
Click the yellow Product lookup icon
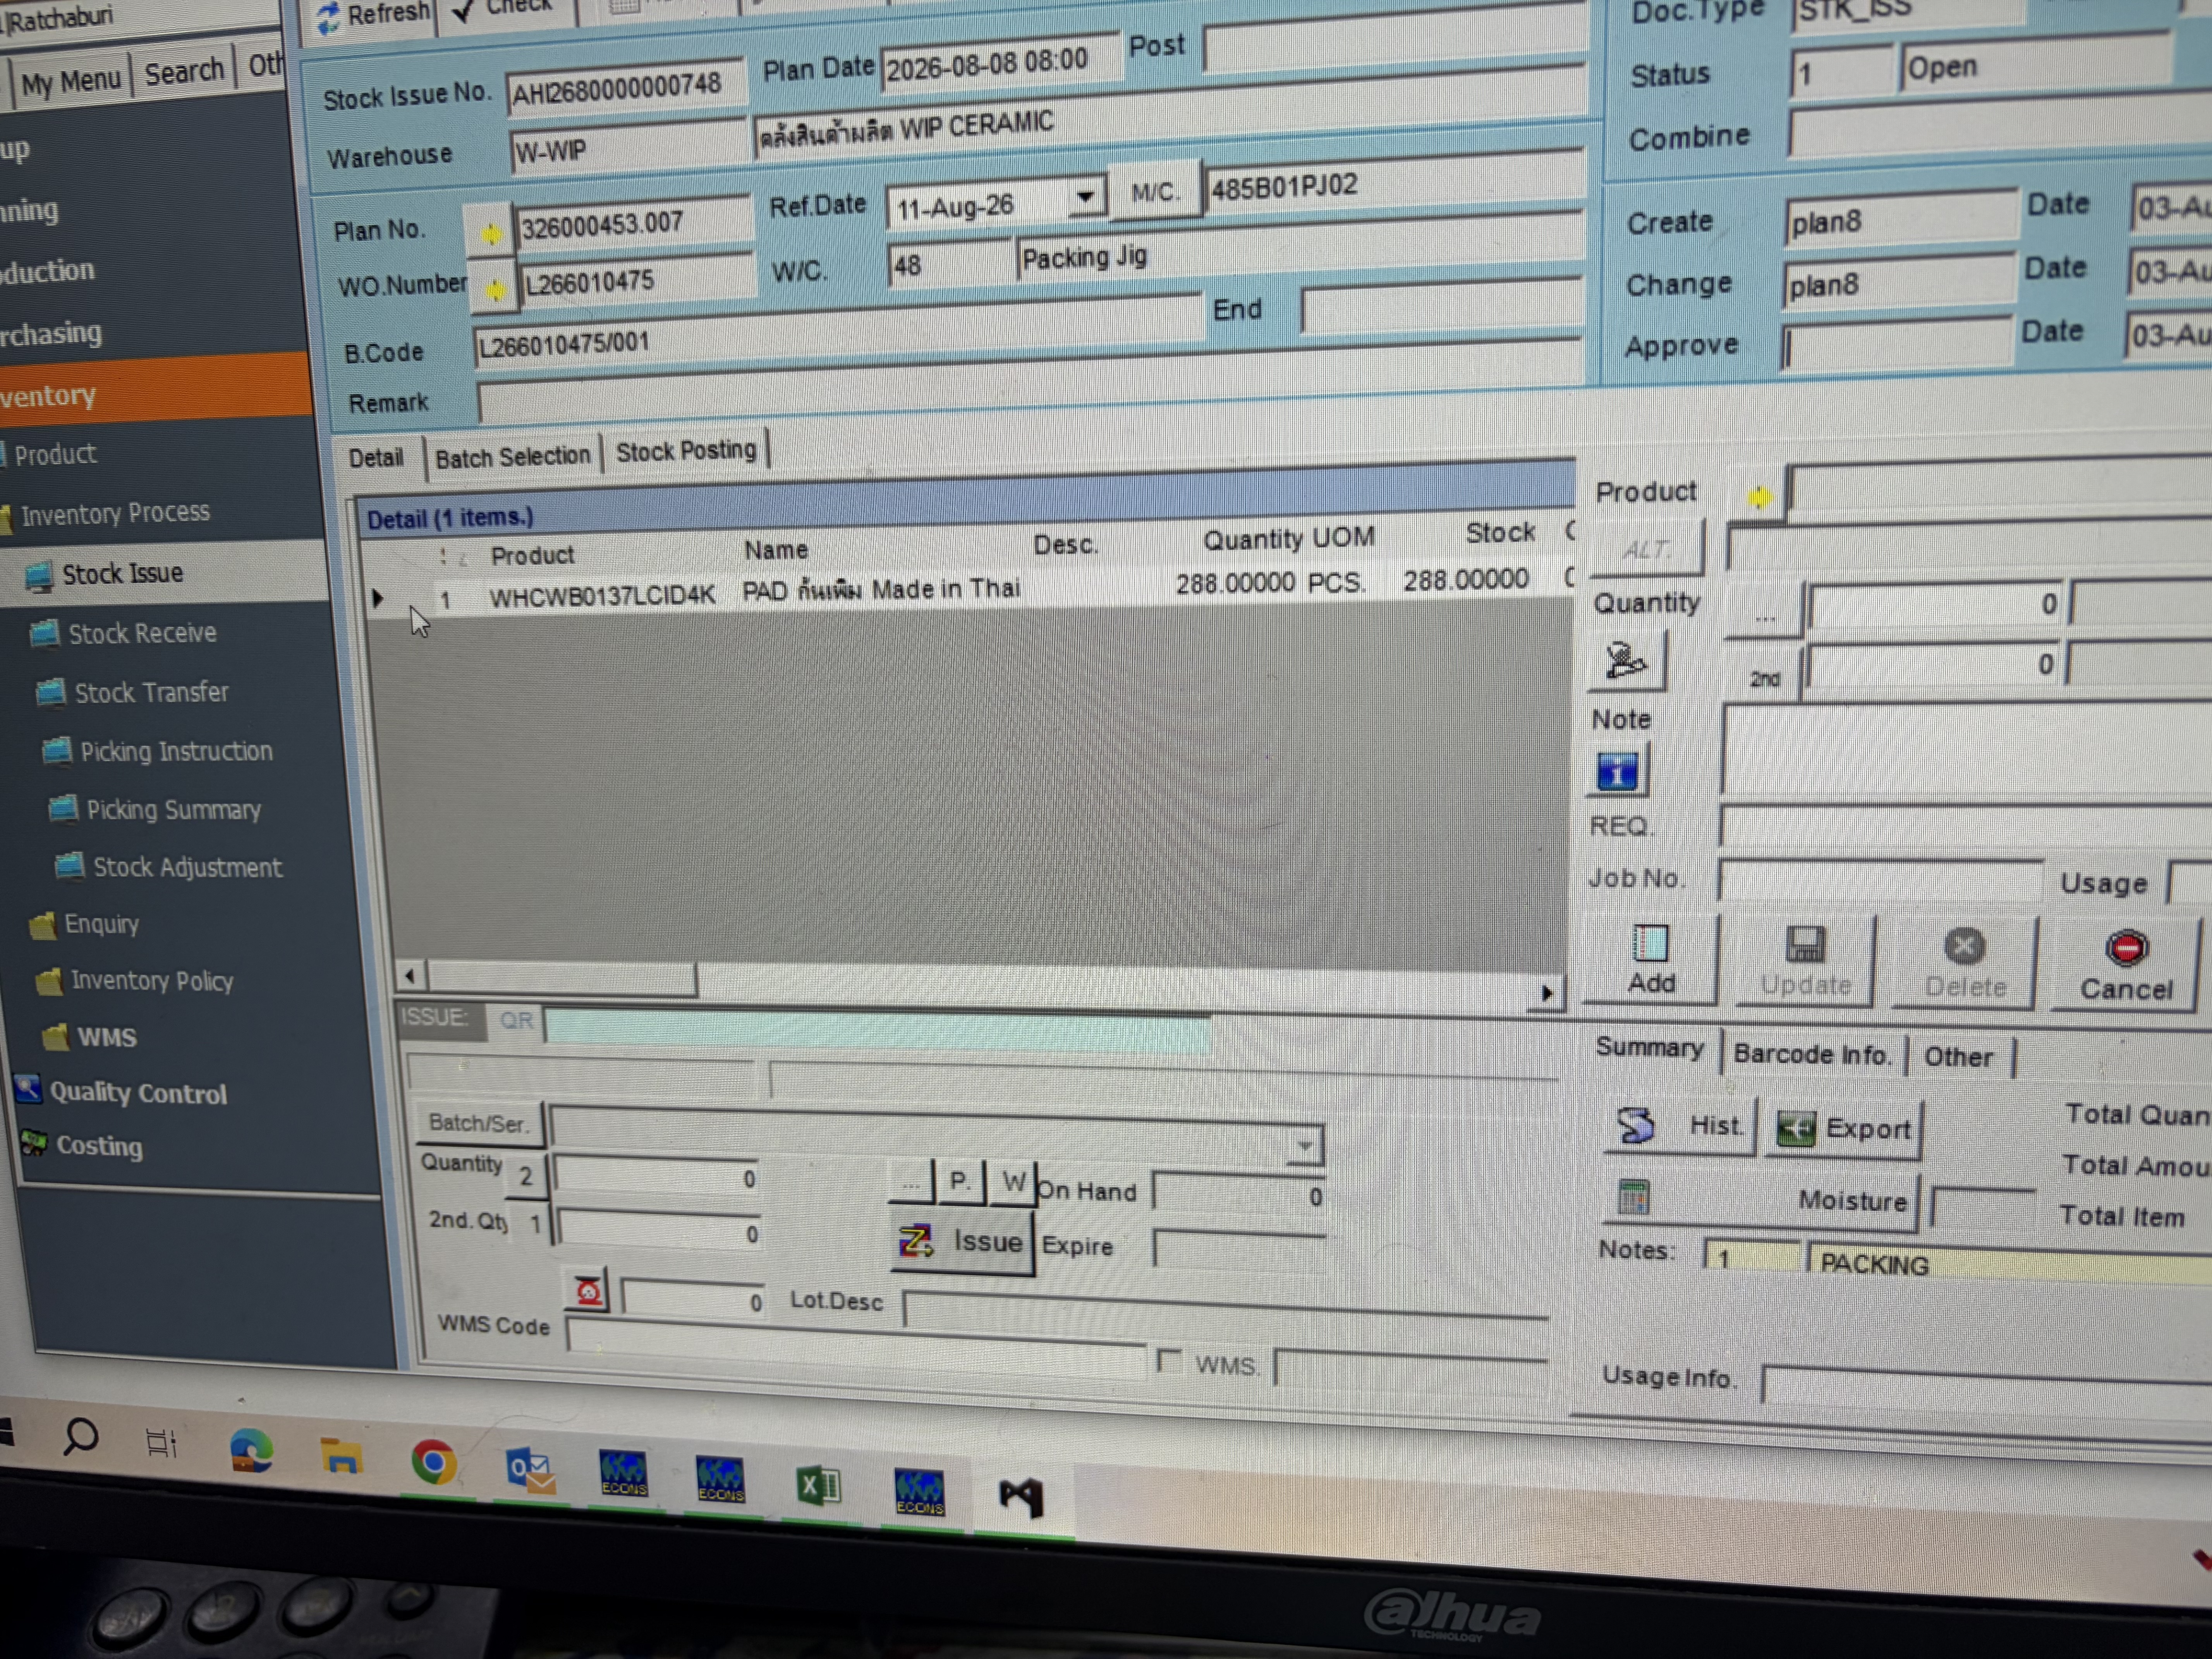point(1759,496)
